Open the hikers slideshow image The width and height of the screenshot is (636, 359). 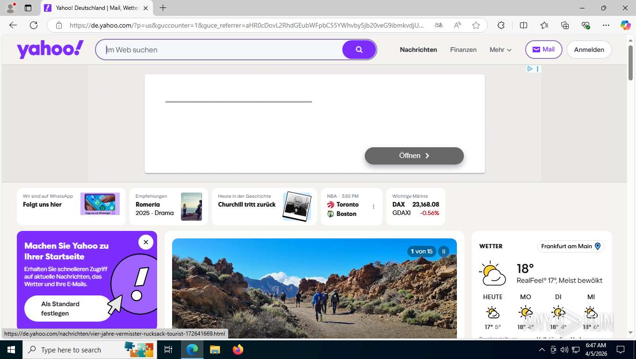pos(314,288)
